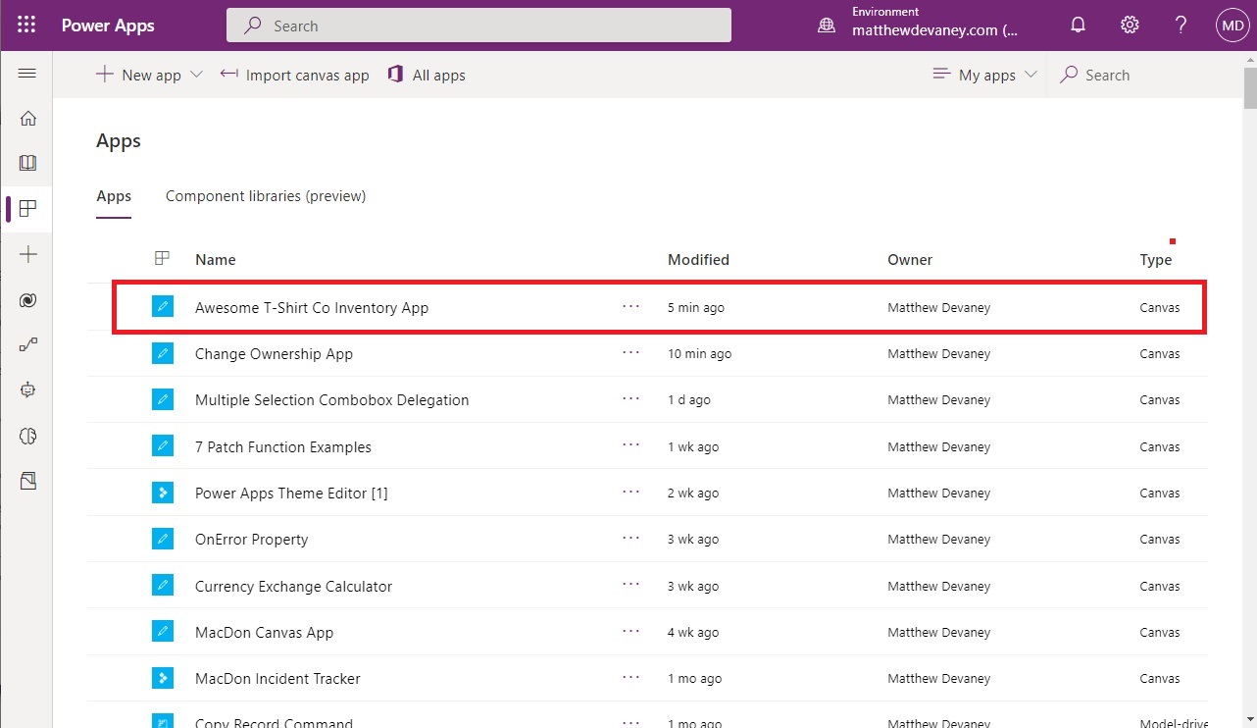The width and height of the screenshot is (1257, 728).
Task: Click the Create plus icon in sidebar
Action: click(26, 254)
